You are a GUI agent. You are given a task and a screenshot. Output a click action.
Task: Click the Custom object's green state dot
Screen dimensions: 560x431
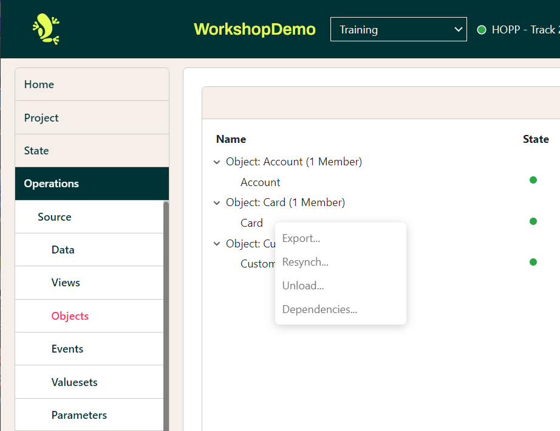[533, 262]
